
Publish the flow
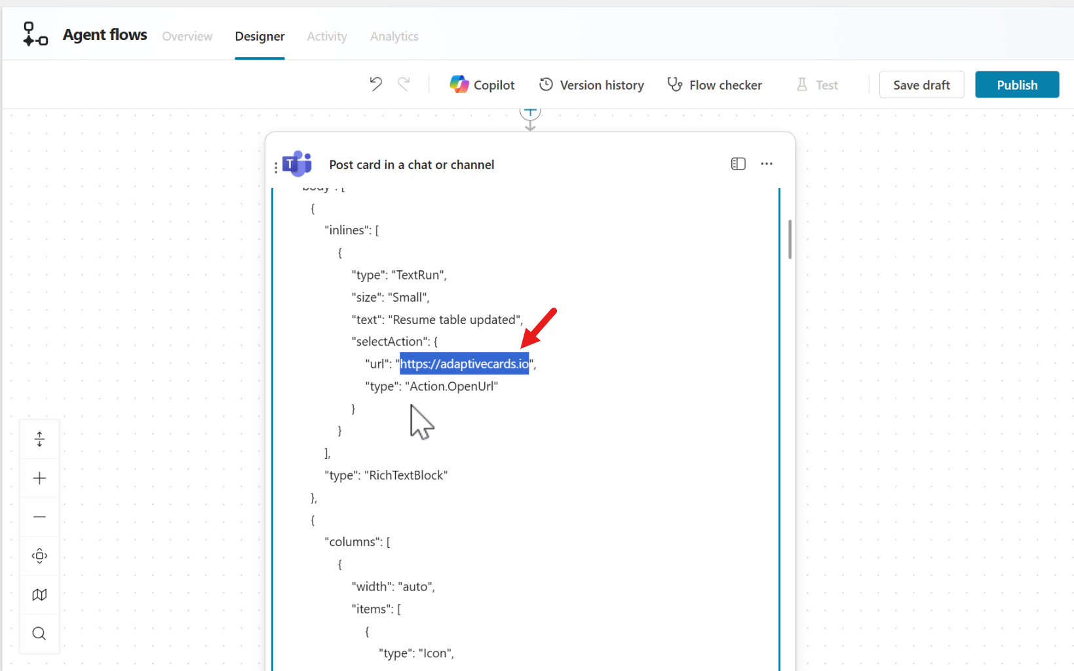point(1016,84)
